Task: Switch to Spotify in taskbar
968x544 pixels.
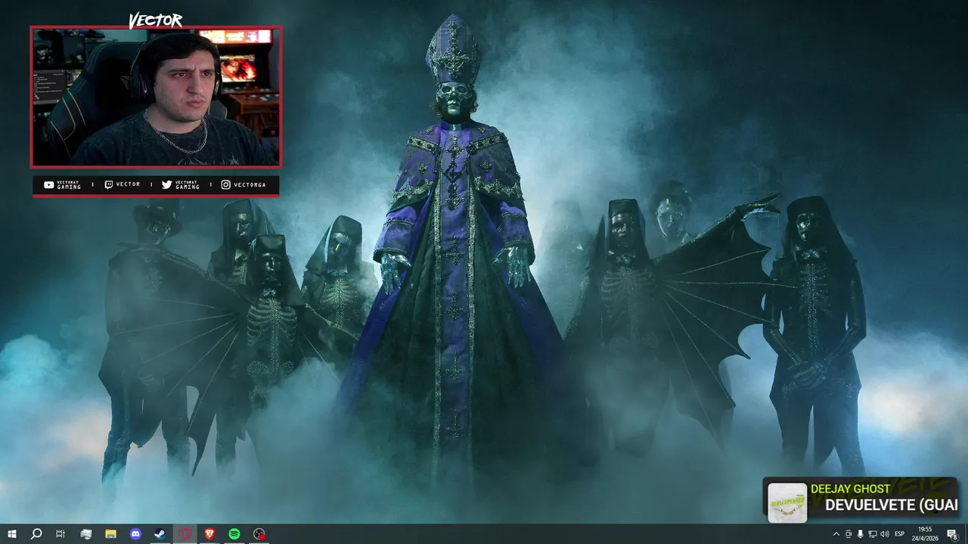Action: click(234, 534)
